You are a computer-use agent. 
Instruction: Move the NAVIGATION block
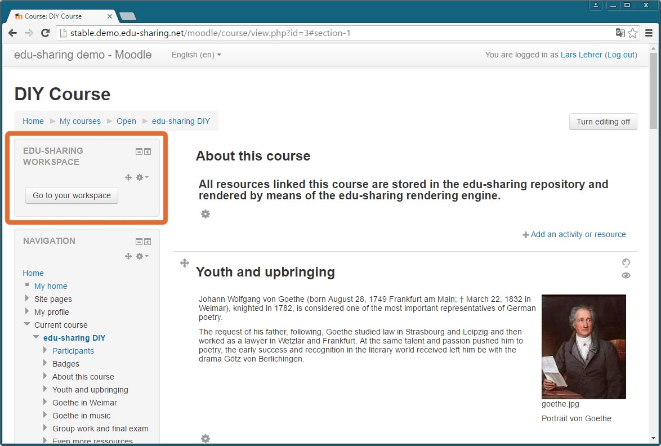128,256
